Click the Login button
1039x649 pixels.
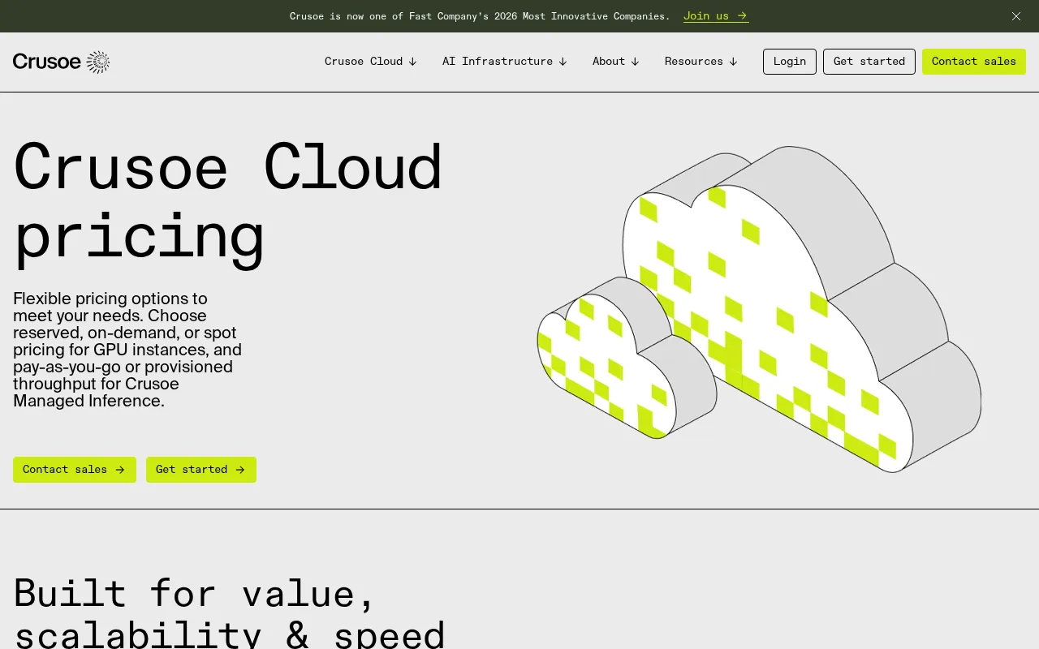(790, 62)
